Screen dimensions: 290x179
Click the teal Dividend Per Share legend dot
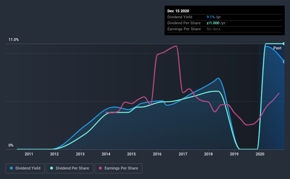tap(52, 168)
